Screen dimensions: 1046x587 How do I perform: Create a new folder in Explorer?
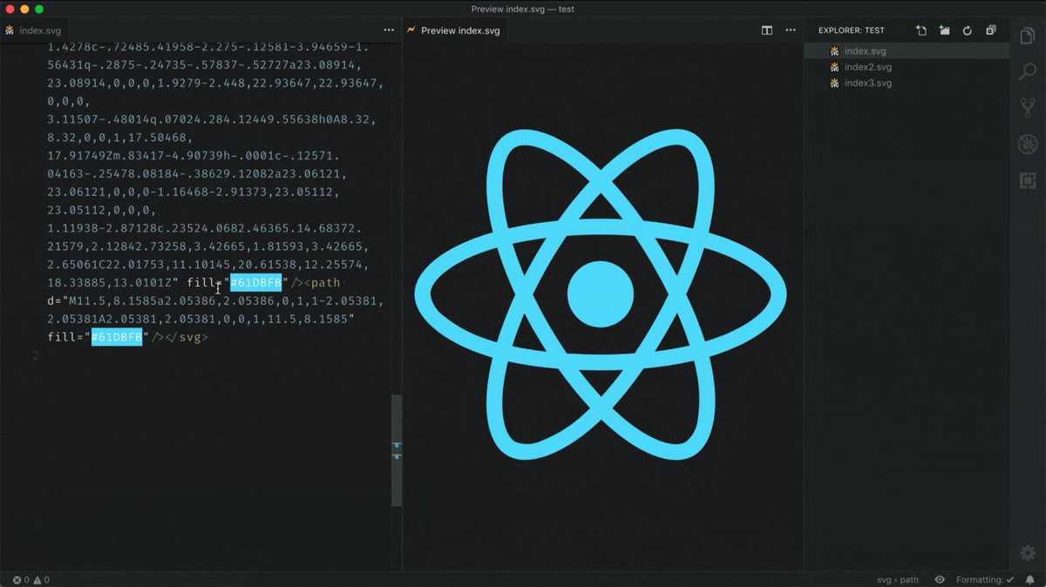944,30
